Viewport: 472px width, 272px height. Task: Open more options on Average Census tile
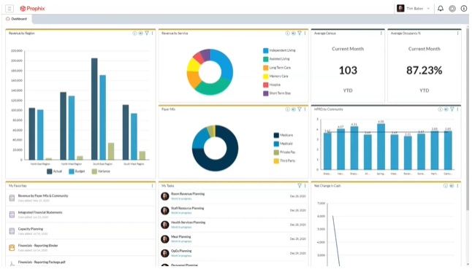(381, 34)
